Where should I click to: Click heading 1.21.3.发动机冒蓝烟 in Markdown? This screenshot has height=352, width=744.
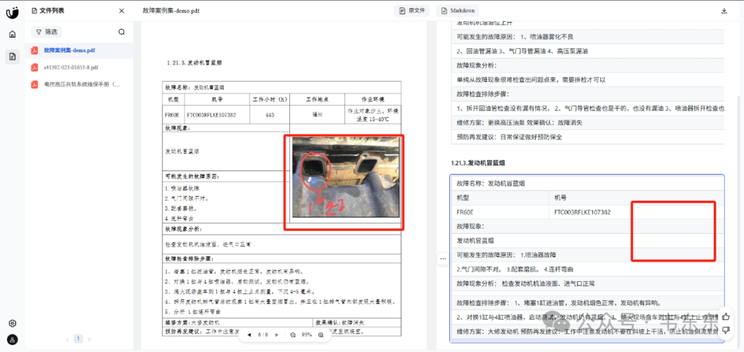(477, 163)
